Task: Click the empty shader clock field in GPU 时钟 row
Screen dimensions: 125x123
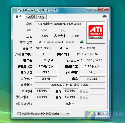Action: coord(98,91)
